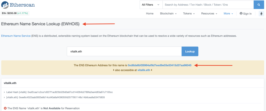This screenshot has width=266, height=111.
Task: Focus the Search by Address top field
Action: 208,5
